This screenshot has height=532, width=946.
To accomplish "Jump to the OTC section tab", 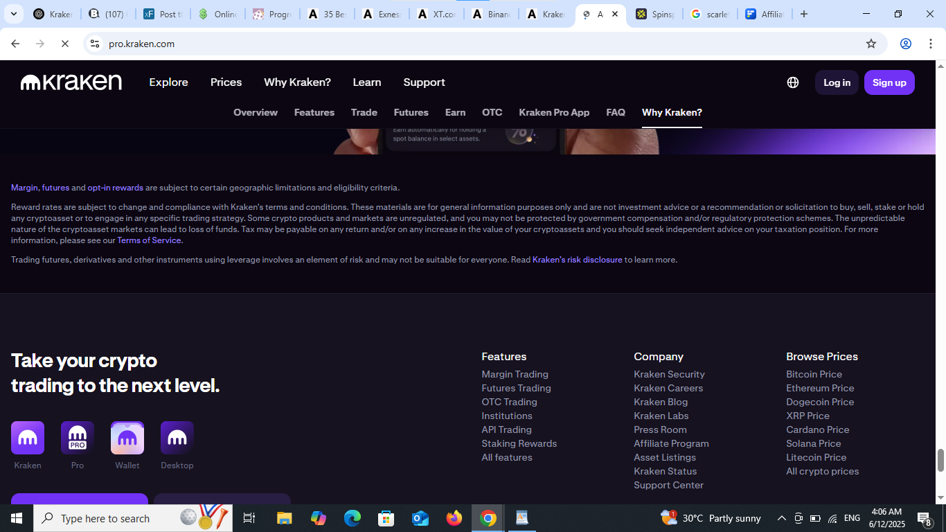I will pos(492,112).
